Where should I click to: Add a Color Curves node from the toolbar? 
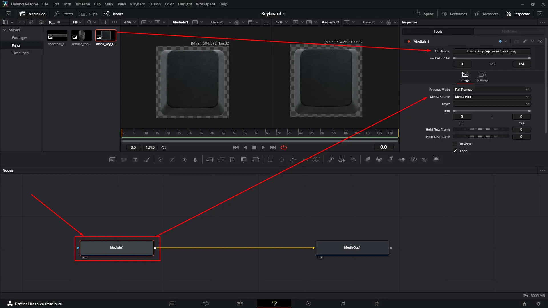coord(172,160)
